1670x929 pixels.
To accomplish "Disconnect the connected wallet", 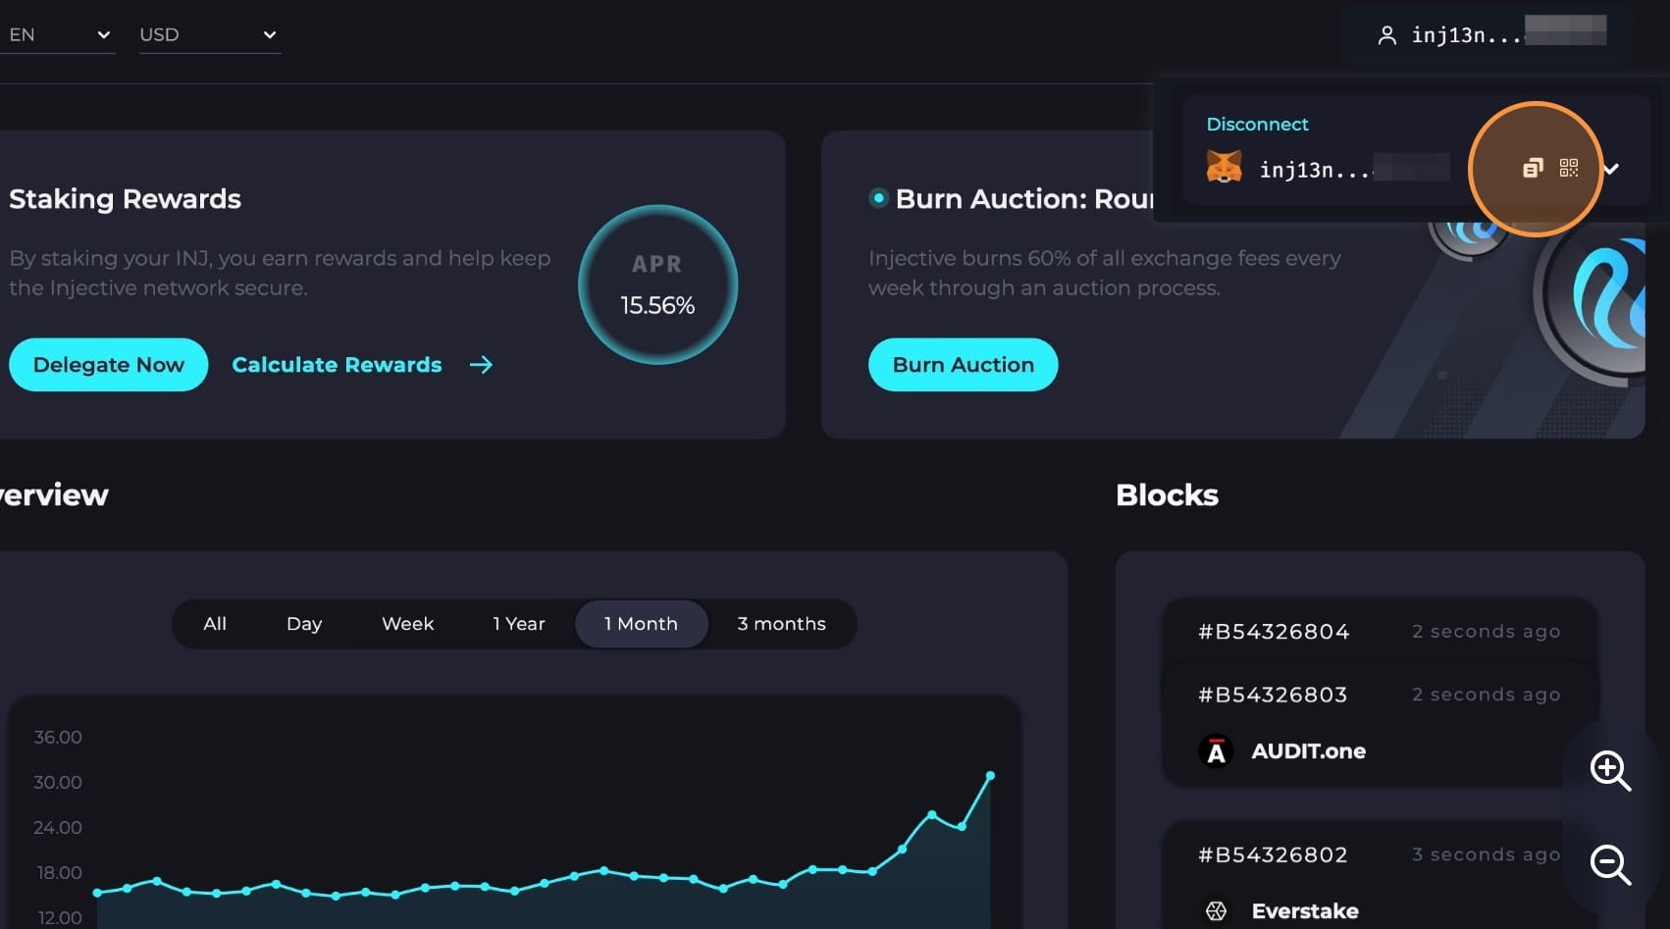I will (1257, 125).
